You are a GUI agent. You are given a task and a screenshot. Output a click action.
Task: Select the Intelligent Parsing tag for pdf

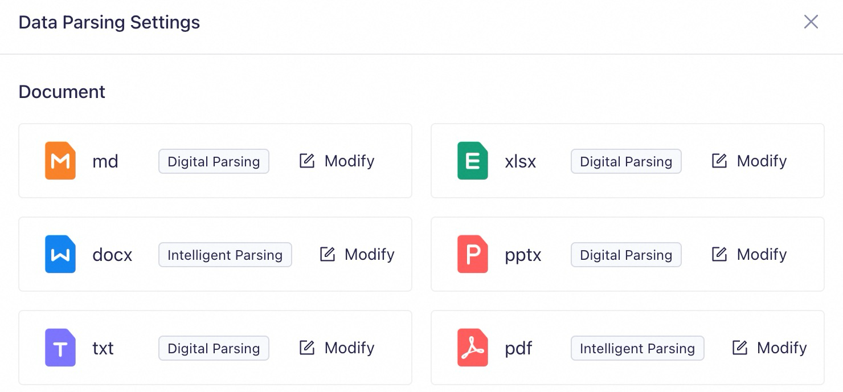click(637, 348)
